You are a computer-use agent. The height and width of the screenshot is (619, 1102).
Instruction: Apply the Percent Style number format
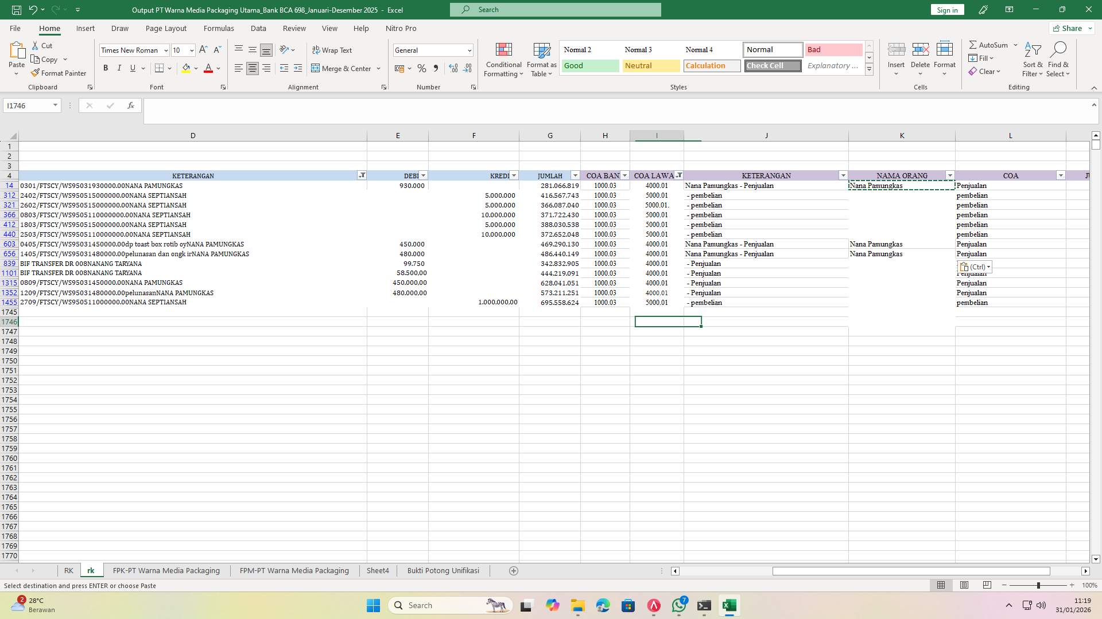coord(422,68)
